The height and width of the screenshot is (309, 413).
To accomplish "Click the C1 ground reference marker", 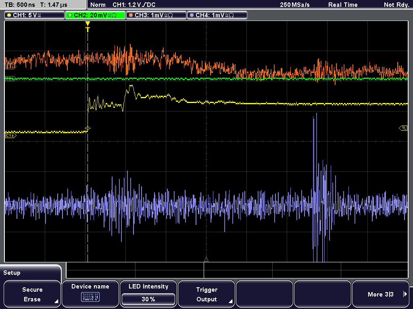I will tap(10, 136).
